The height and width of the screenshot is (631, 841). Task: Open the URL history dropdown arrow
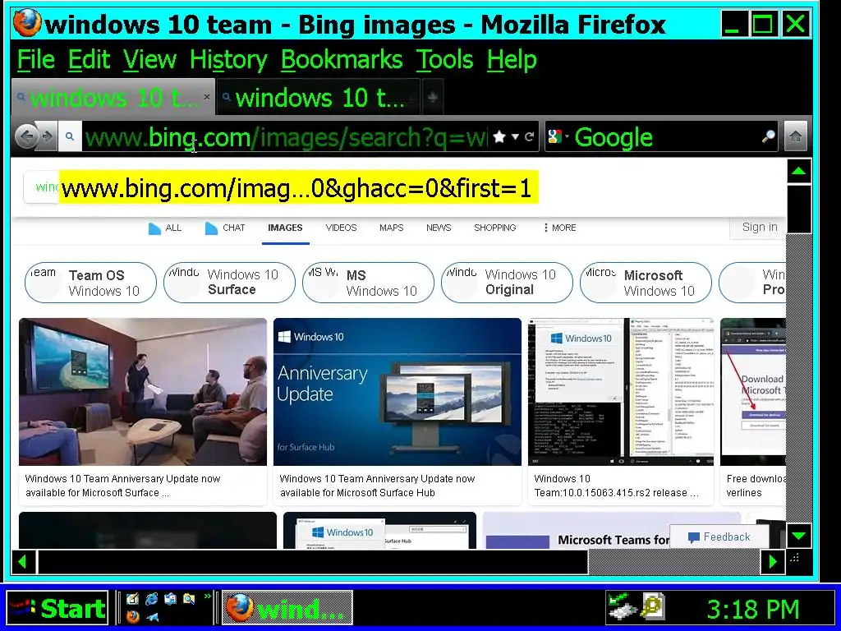coord(515,137)
